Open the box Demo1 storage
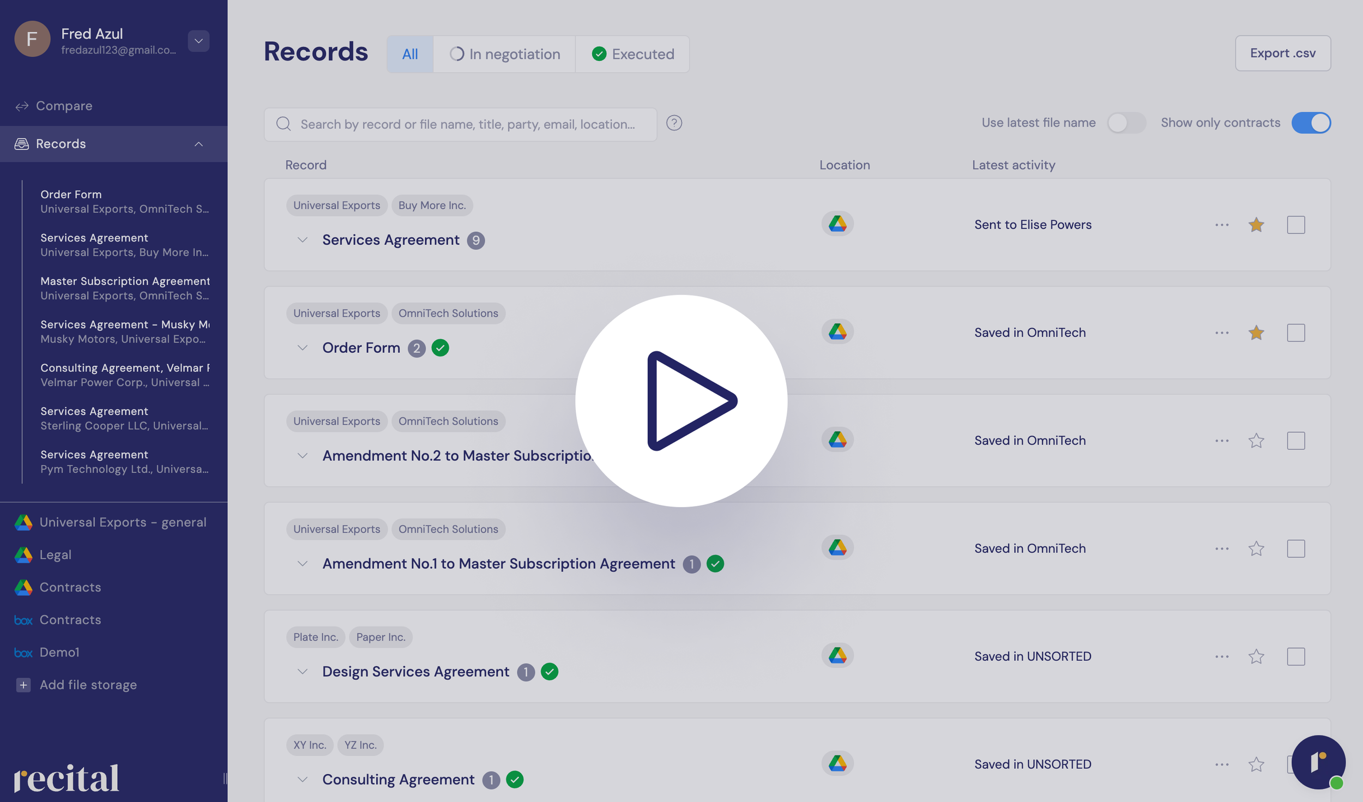The height and width of the screenshot is (802, 1363). point(59,652)
